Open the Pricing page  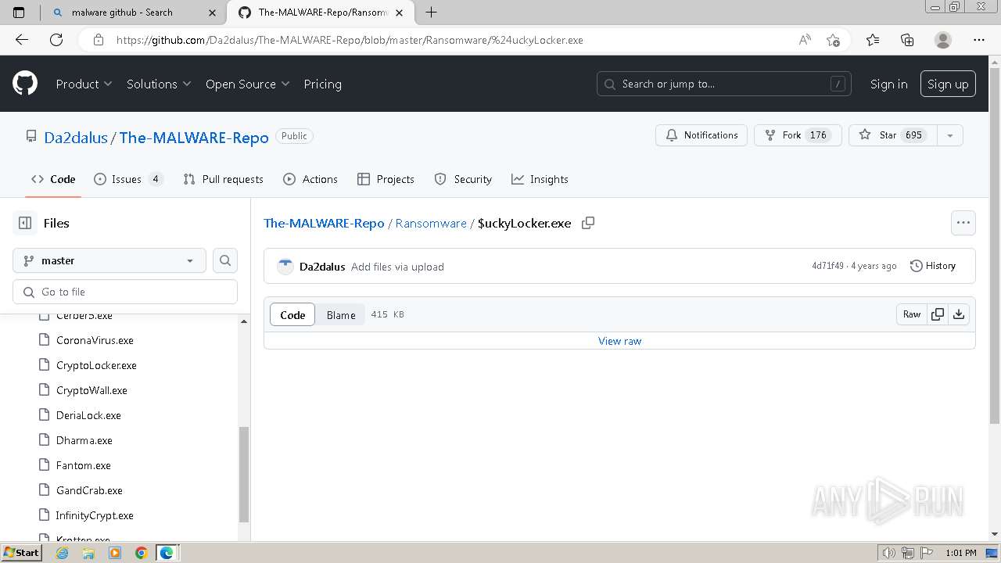point(322,84)
